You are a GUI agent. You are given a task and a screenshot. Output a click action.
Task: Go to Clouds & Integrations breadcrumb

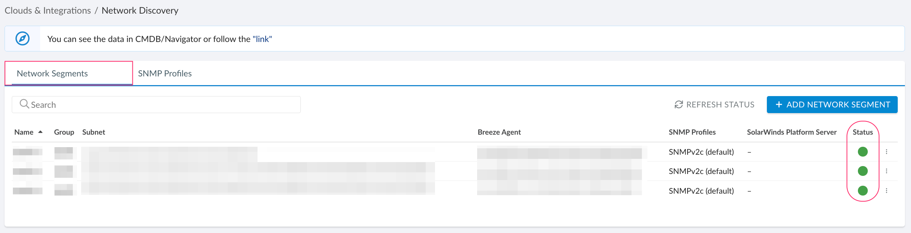click(x=48, y=11)
